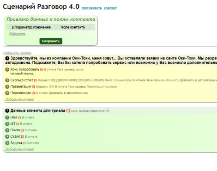Click the «Добавить вопрос» link
This screenshot has width=217, height=171.
(x=17, y=53)
